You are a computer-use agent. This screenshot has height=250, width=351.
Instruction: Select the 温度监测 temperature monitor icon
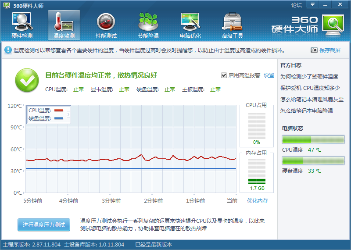[x=64, y=25]
